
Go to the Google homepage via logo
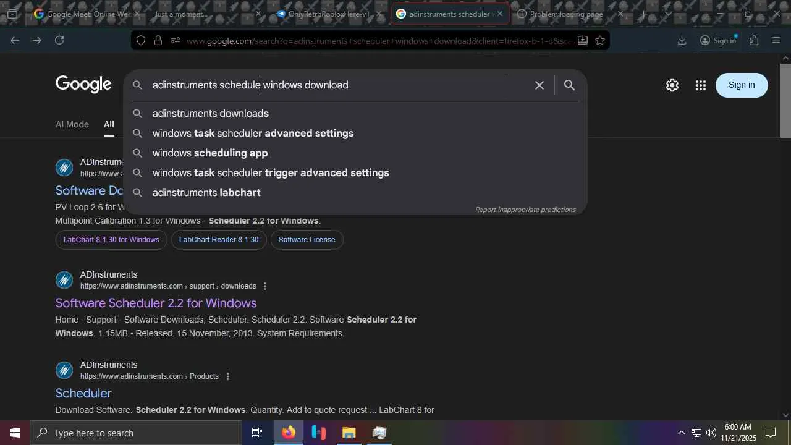(83, 84)
